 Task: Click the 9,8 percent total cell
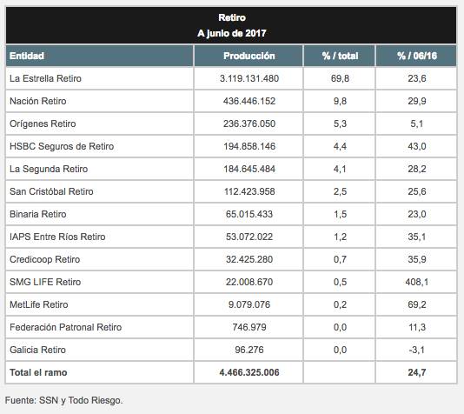pyautogui.click(x=340, y=101)
